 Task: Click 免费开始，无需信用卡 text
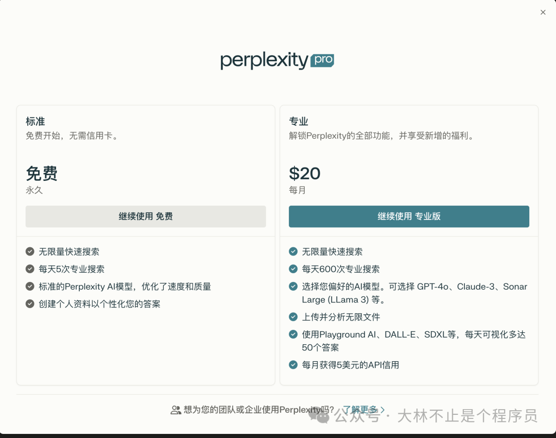click(x=72, y=136)
